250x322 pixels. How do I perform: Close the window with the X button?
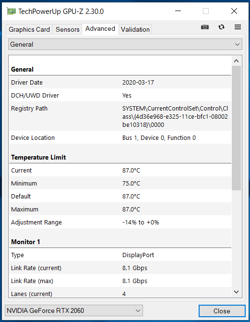(x=234, y=11)
